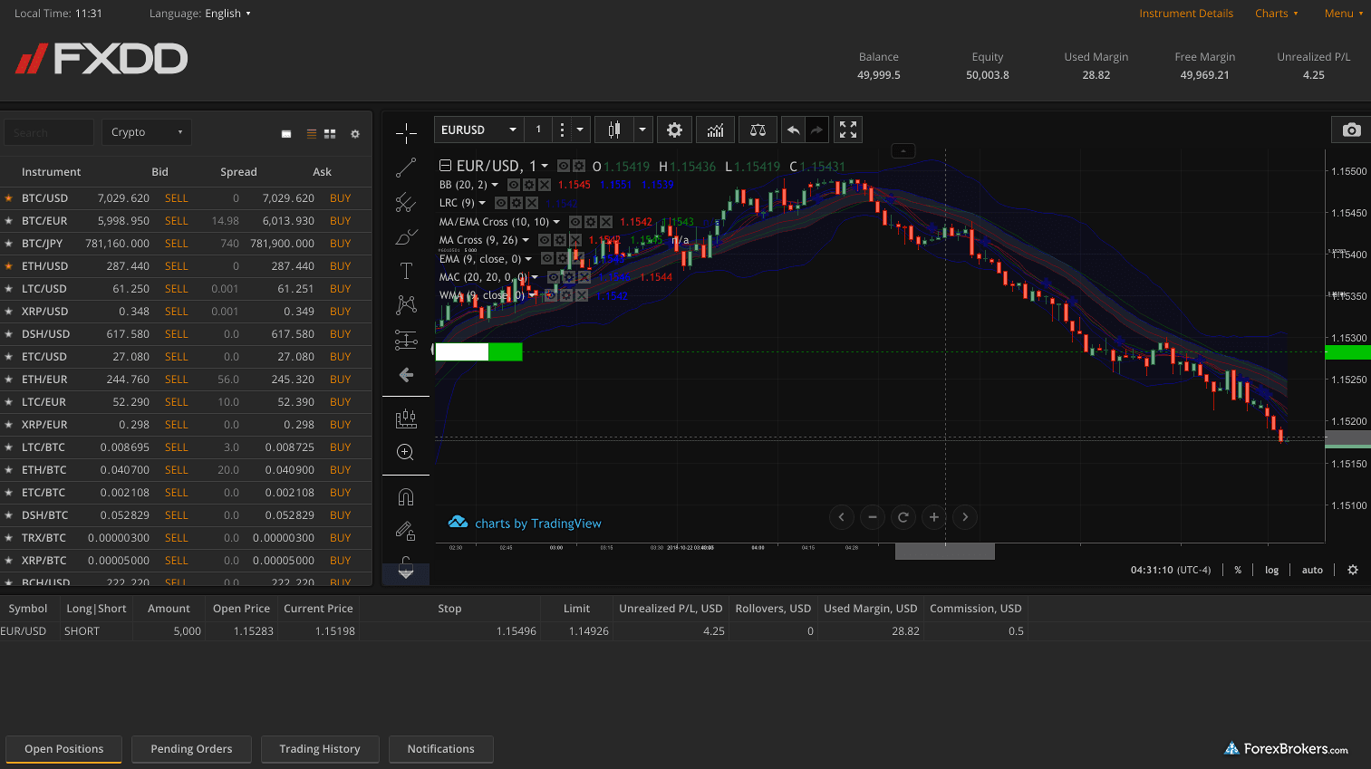Screen dimensions: 1371x769
Task: Open charts by TradingView link
Action: [x=526, y=523]
